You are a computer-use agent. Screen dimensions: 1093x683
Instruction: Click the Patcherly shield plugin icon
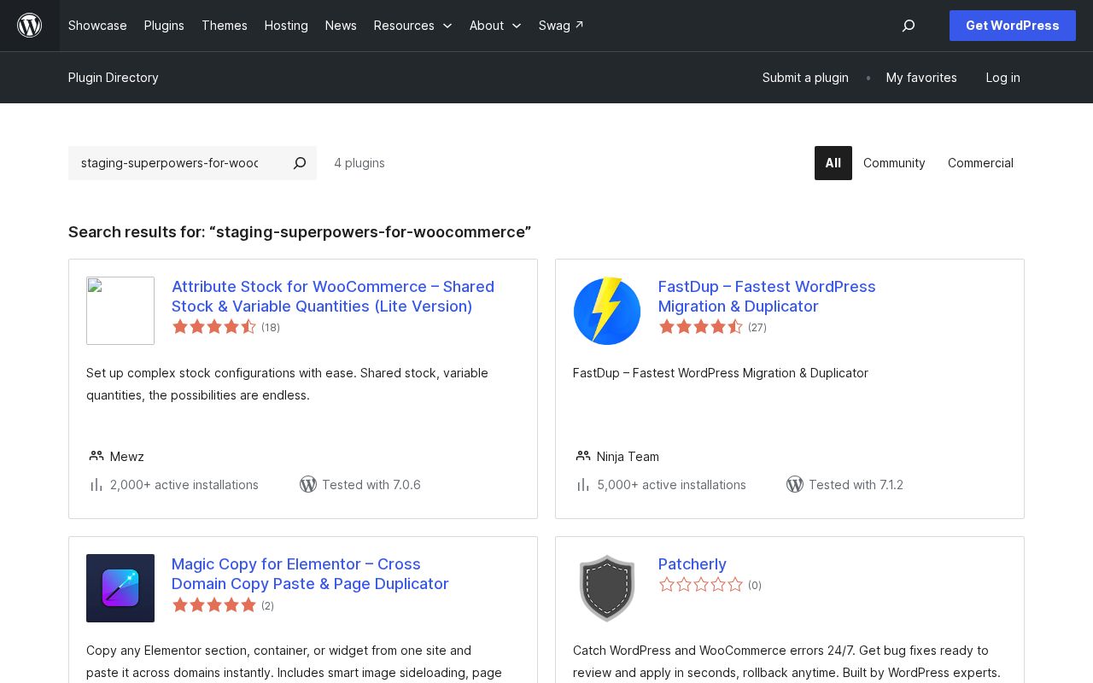(607, 588)
